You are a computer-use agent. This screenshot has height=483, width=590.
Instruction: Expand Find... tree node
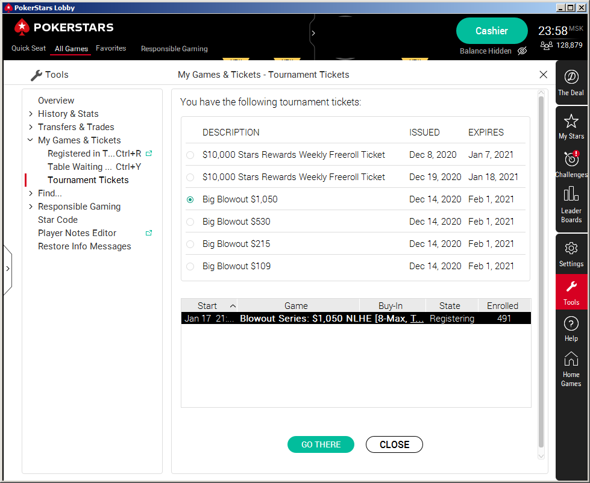tap(31, 193)
